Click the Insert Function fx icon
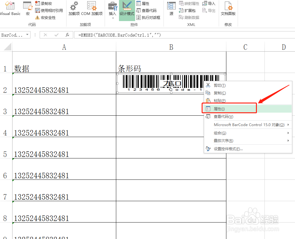The width and height of the screenshot is (295, 239). [x=67, y=35]
